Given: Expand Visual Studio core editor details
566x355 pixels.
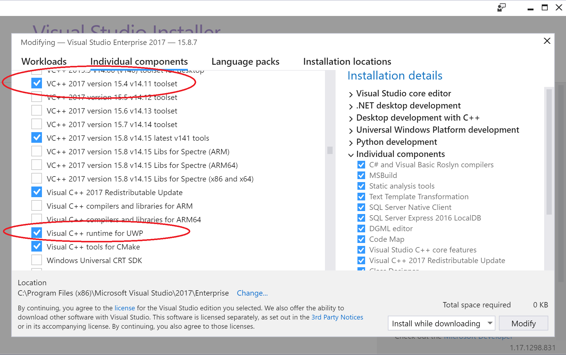Looking at the screenshot, I should point(351,94).
